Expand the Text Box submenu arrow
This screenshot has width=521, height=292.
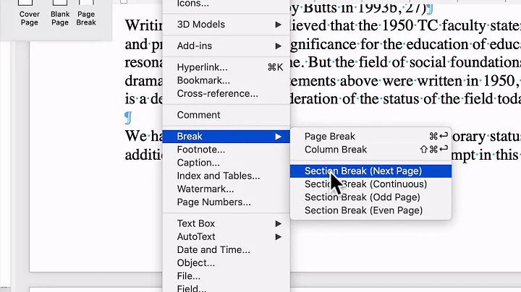(278, 223)
